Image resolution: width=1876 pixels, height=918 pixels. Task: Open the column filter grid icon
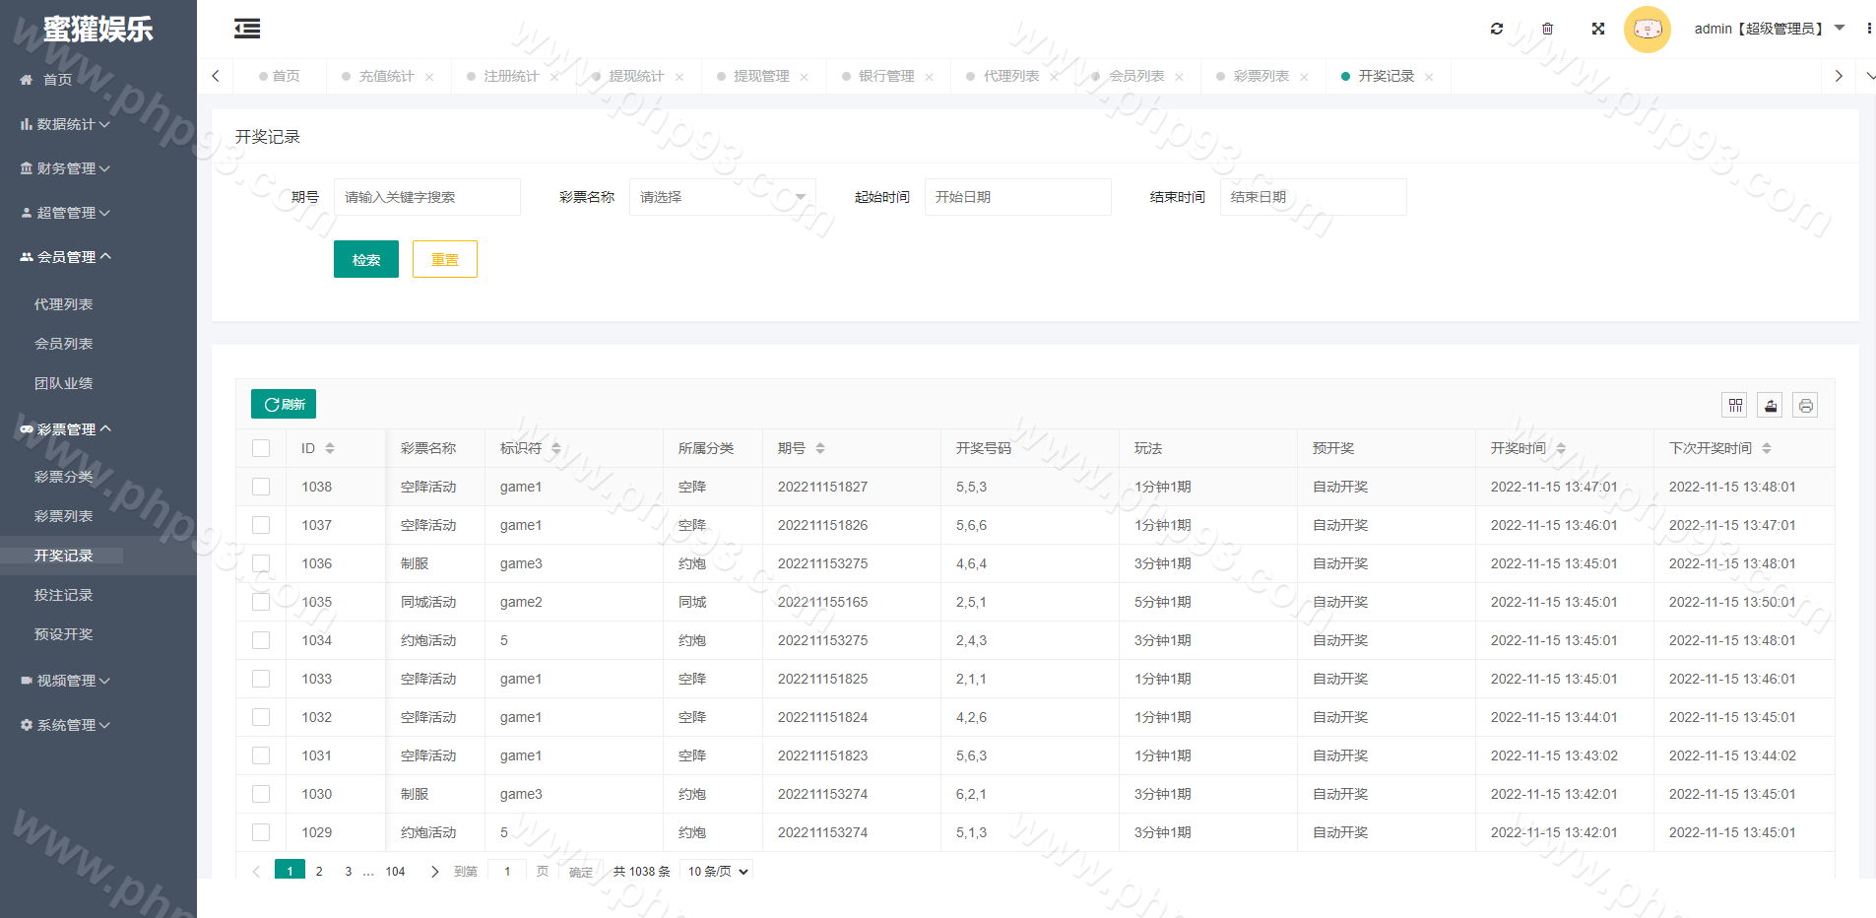1734,405
